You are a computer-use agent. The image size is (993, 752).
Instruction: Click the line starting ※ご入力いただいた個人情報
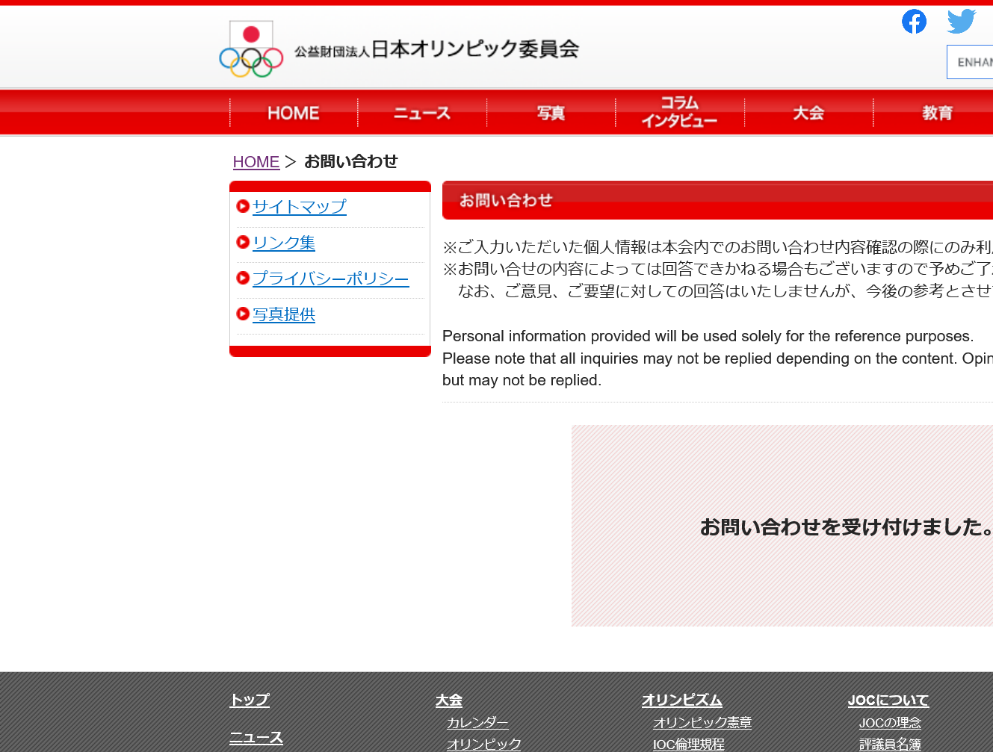click(717, 247)
